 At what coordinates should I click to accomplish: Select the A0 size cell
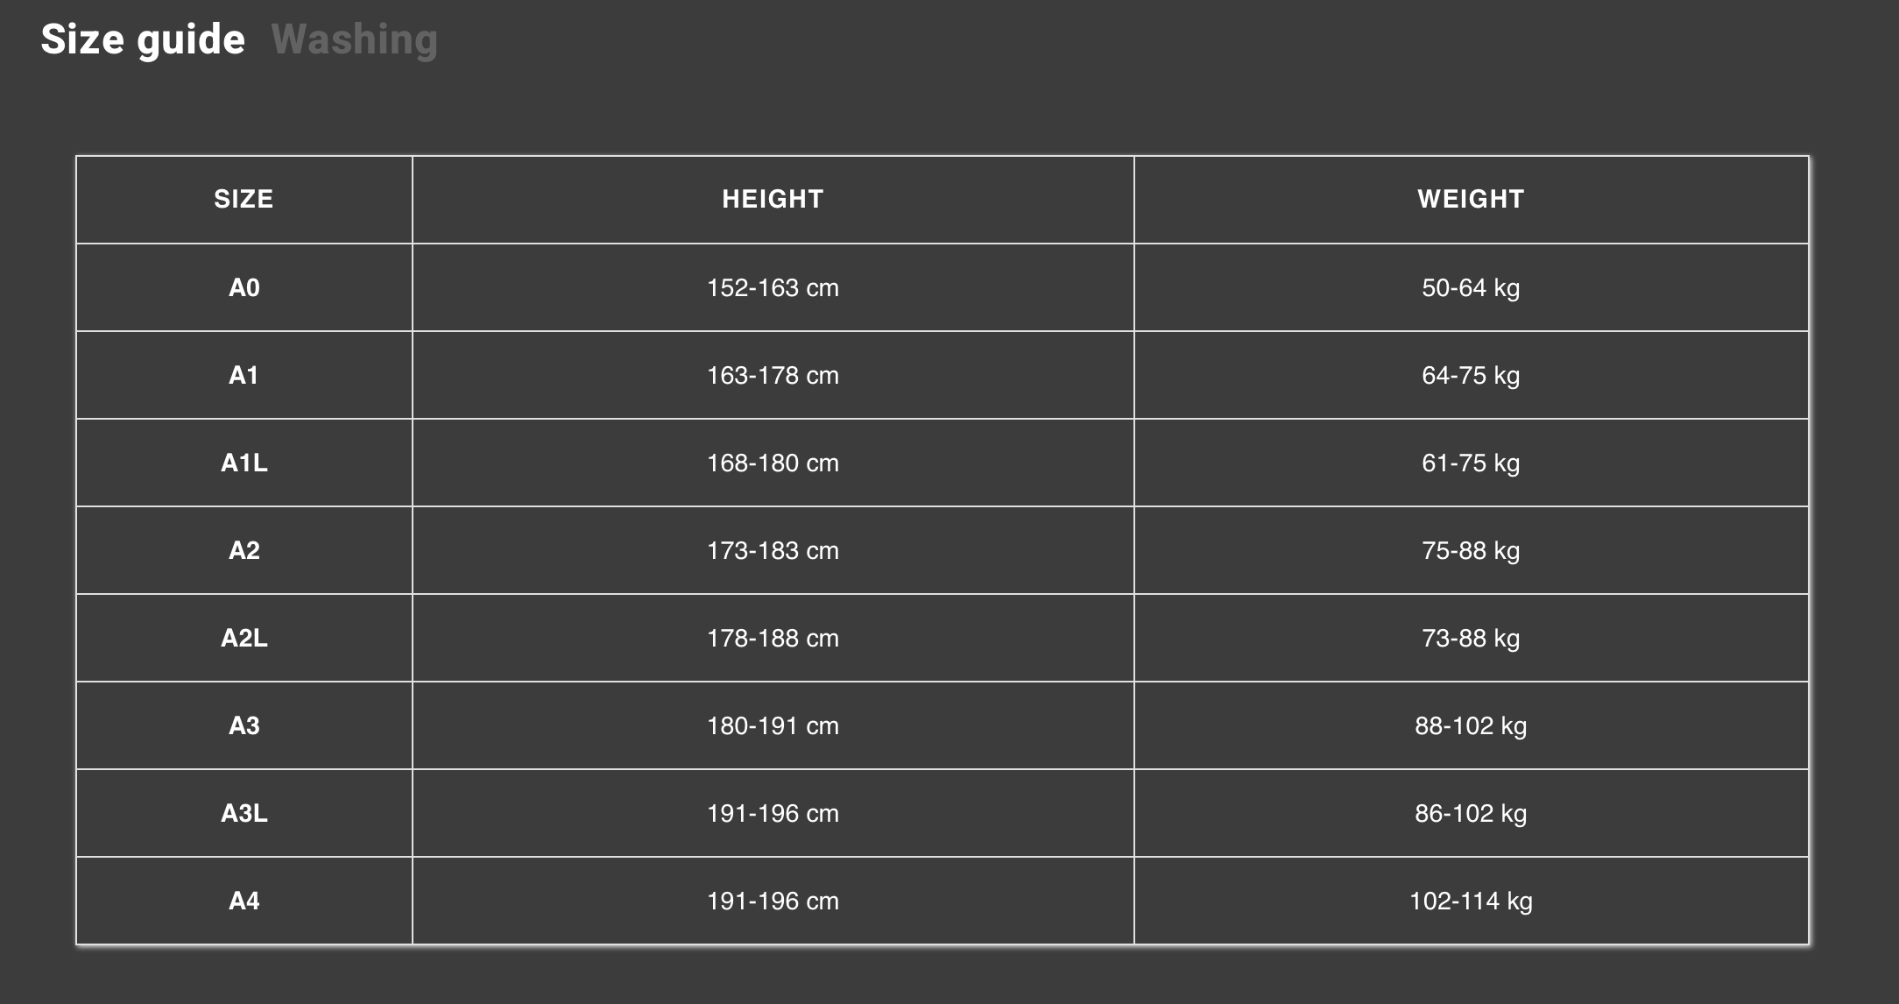point(244,287)
